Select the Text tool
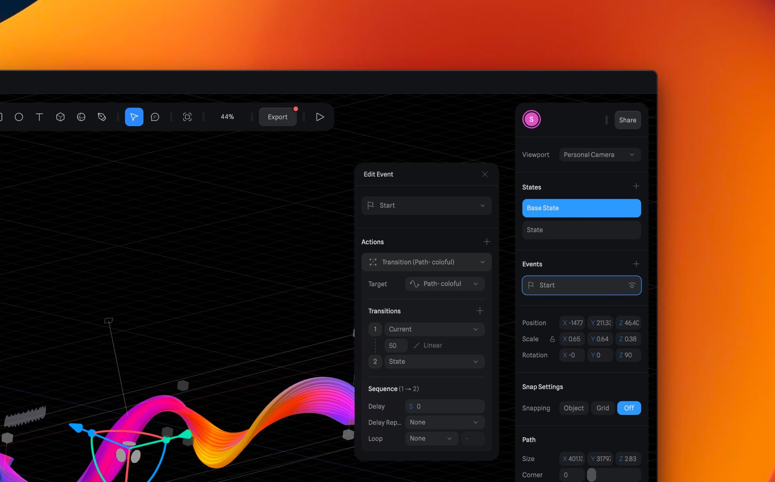This screenshot has height=482, width=775. (x=39, y=117)
